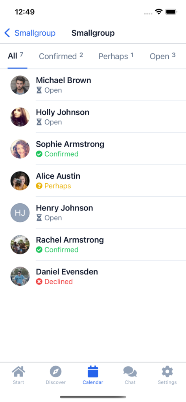Open Rachel Armstrong's entry
This screenshot has width=186, height=402.
(x=93, y=245)
